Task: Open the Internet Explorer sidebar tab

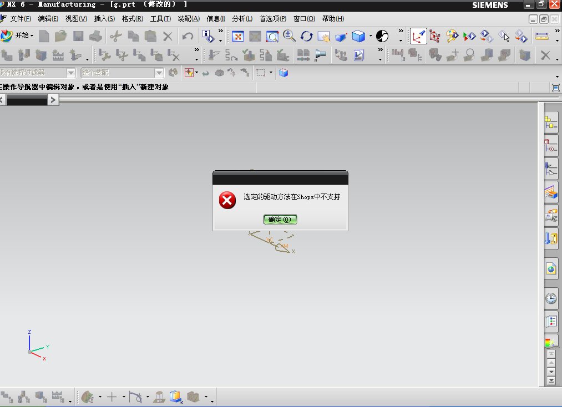Action: (x=551, y=268)
